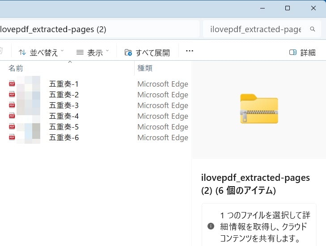Click the PDF icon of 五重奏-1

[12, 84]
